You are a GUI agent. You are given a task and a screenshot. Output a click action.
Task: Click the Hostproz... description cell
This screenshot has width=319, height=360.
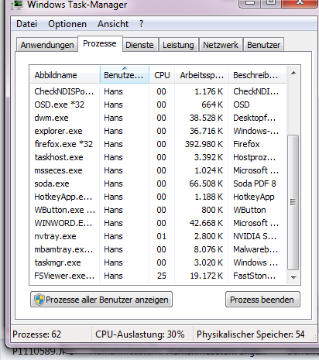pos(254,157)
